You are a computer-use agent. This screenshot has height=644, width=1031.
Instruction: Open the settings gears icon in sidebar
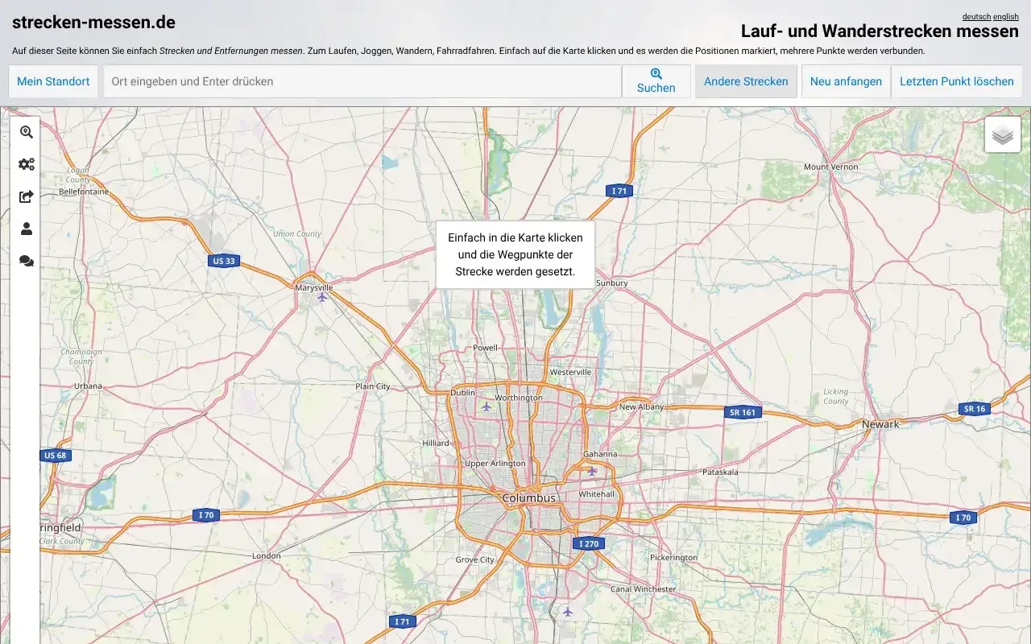click(x=27, y=164)
